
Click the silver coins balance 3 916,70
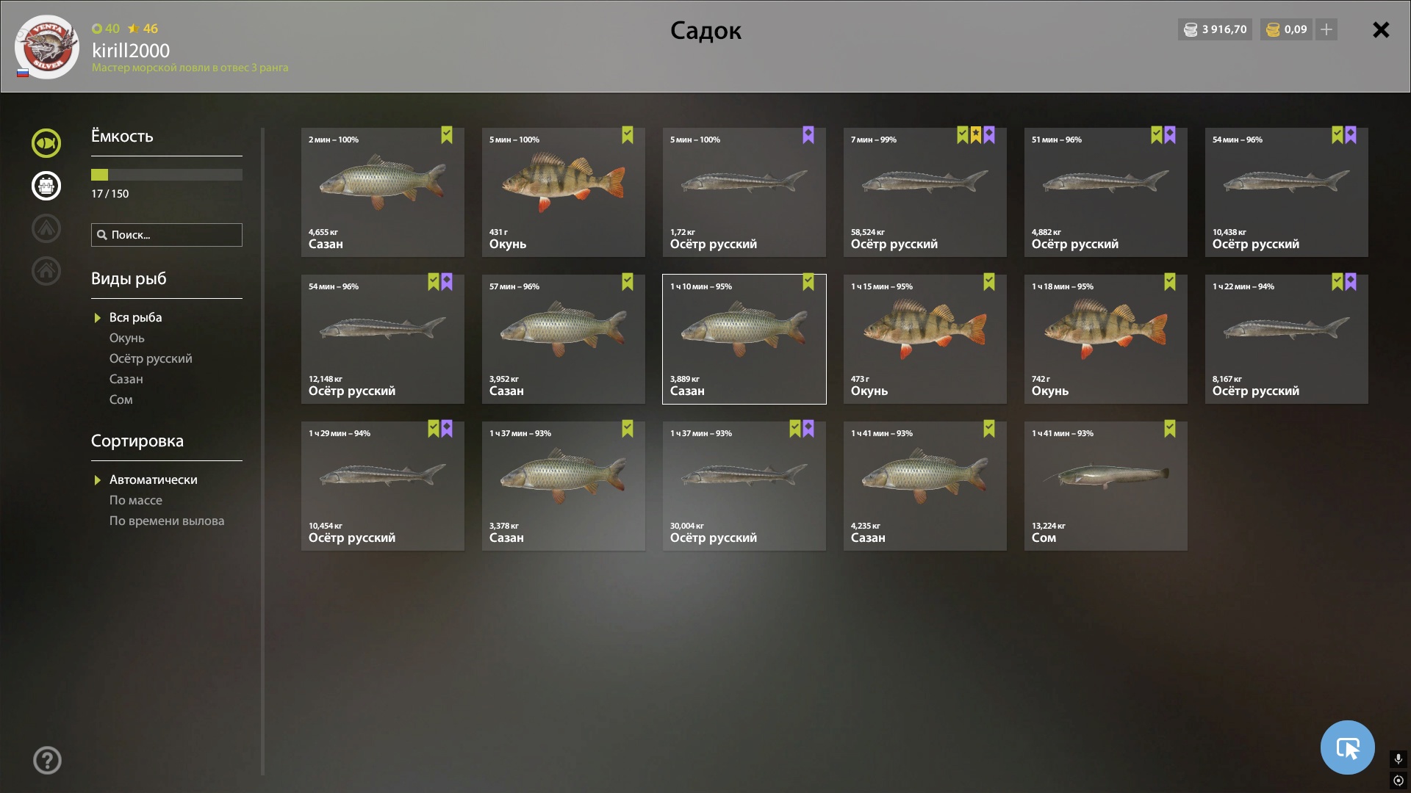1216,29
